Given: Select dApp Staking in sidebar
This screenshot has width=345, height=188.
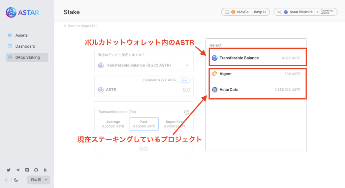Looking at the screenshot, I should point(27,57).
